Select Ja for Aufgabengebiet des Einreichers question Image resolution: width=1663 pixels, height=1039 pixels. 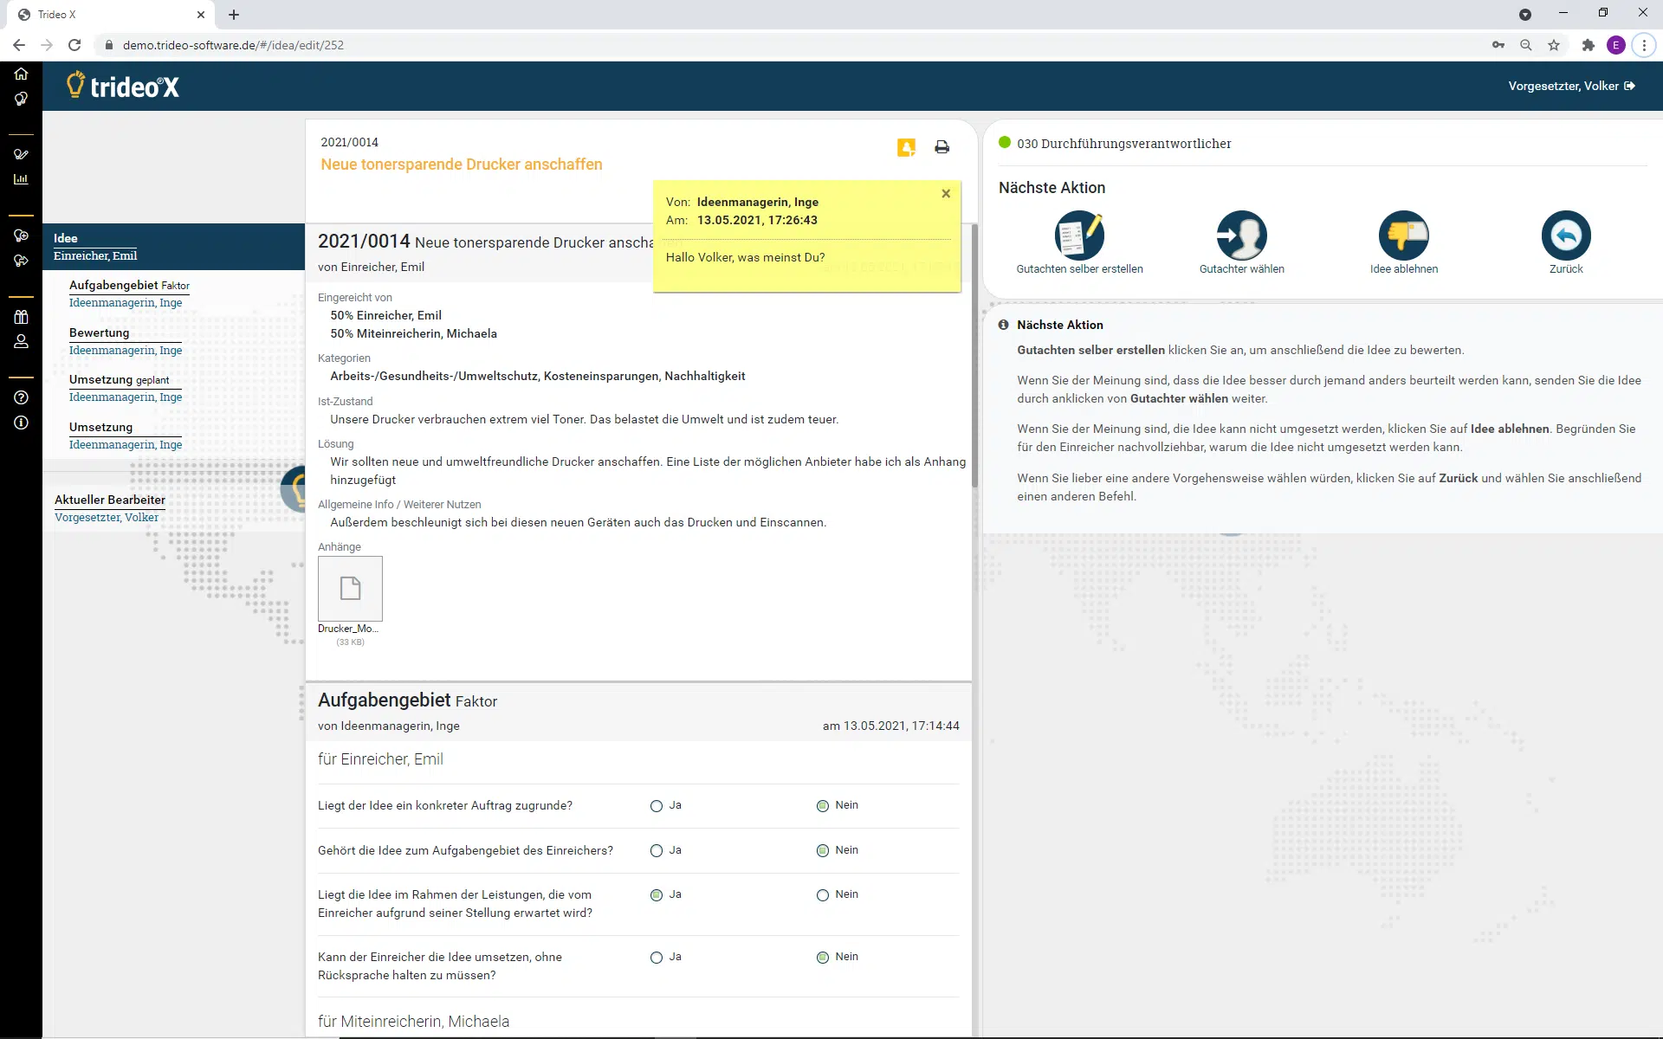657,851
